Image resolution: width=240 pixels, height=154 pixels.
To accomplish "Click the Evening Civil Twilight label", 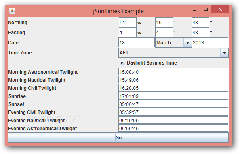I will (x=32, y=112).
